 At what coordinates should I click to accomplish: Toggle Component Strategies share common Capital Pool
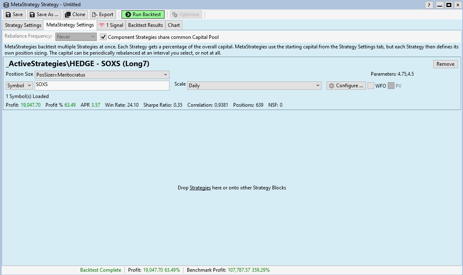click(103, 37)
